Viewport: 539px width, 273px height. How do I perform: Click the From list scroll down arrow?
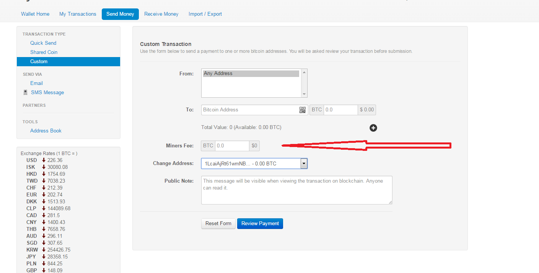pyautogui.click(x=304, y=94)
